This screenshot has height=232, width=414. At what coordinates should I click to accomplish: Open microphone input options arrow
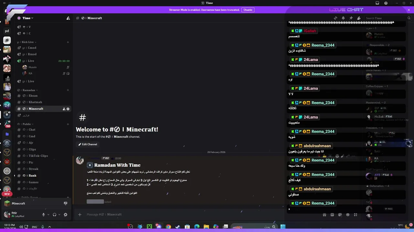[x=48, y=215]
